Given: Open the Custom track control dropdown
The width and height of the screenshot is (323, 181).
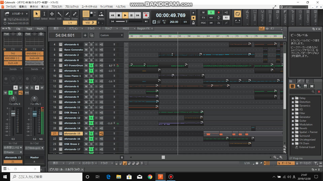Looking at the screenshot, I should (111, 35).
